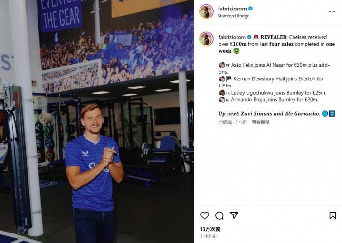This screenshot has width=342, height=243.
Task: Click the profile avatar beside the caption
Action: pos(206,39)
